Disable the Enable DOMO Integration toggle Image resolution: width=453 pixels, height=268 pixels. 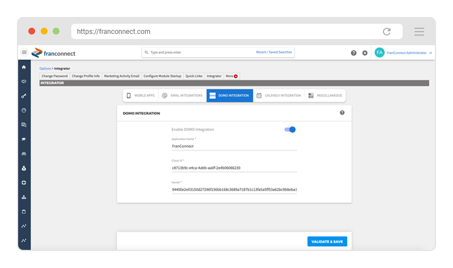(290, 129)
